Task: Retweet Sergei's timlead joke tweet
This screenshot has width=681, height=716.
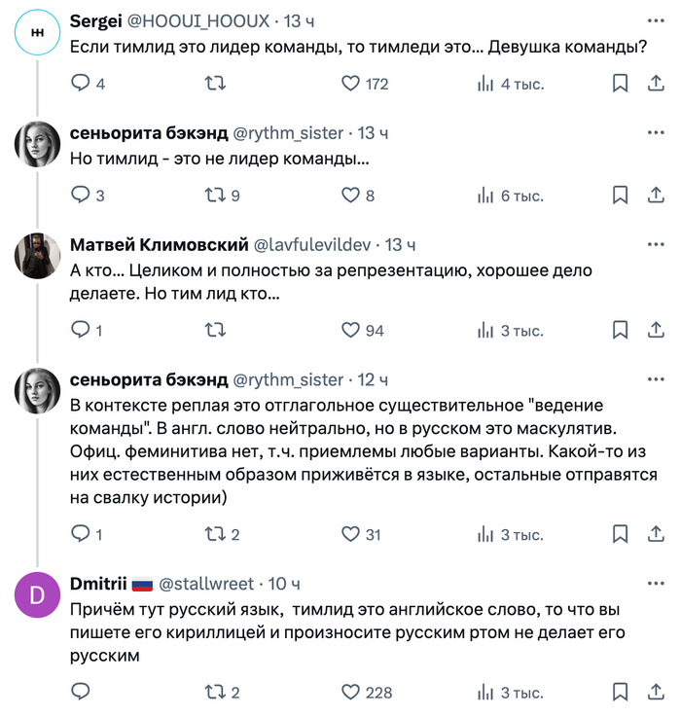Action: pyautogui.click(x=215, y=84)
